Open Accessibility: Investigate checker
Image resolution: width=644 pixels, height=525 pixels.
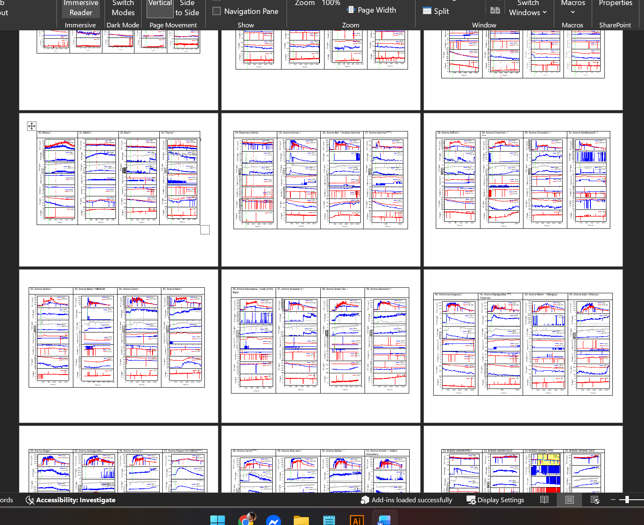pos(70,500)
